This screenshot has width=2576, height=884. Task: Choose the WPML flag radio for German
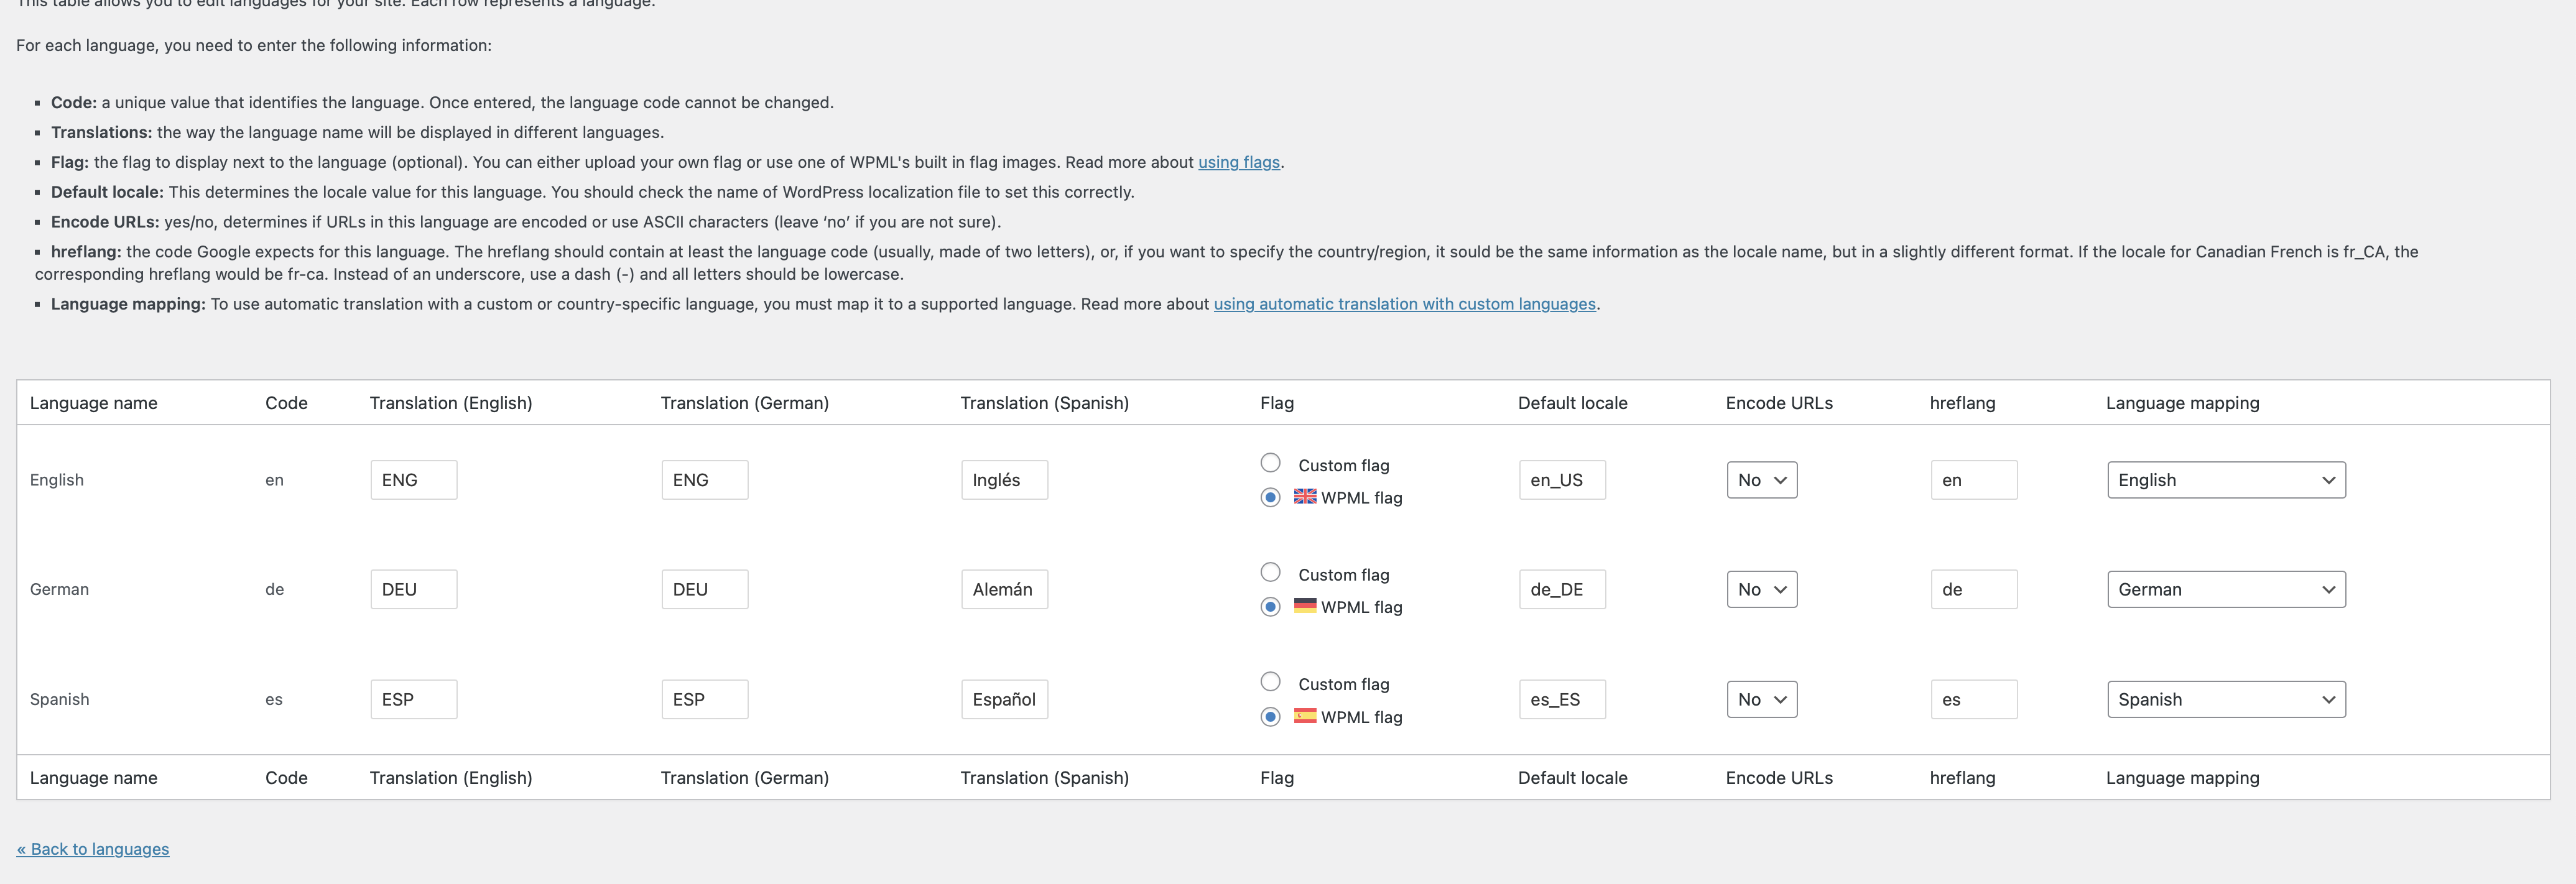[x=1270, y=607]
